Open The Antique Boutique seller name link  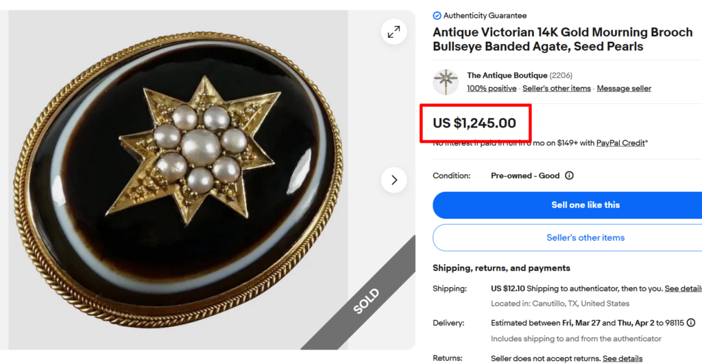coord(507,75)
